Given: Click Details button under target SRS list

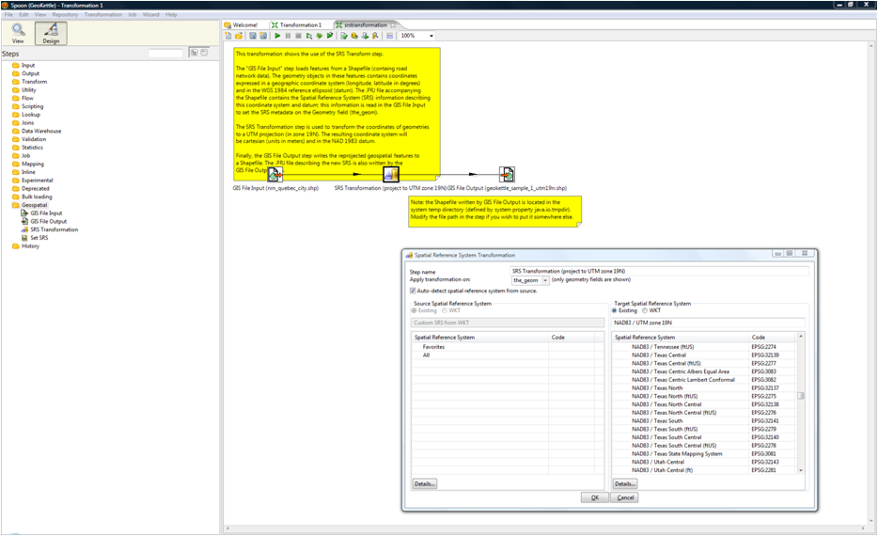Looking at the screenshot, I should coord(625,484).
